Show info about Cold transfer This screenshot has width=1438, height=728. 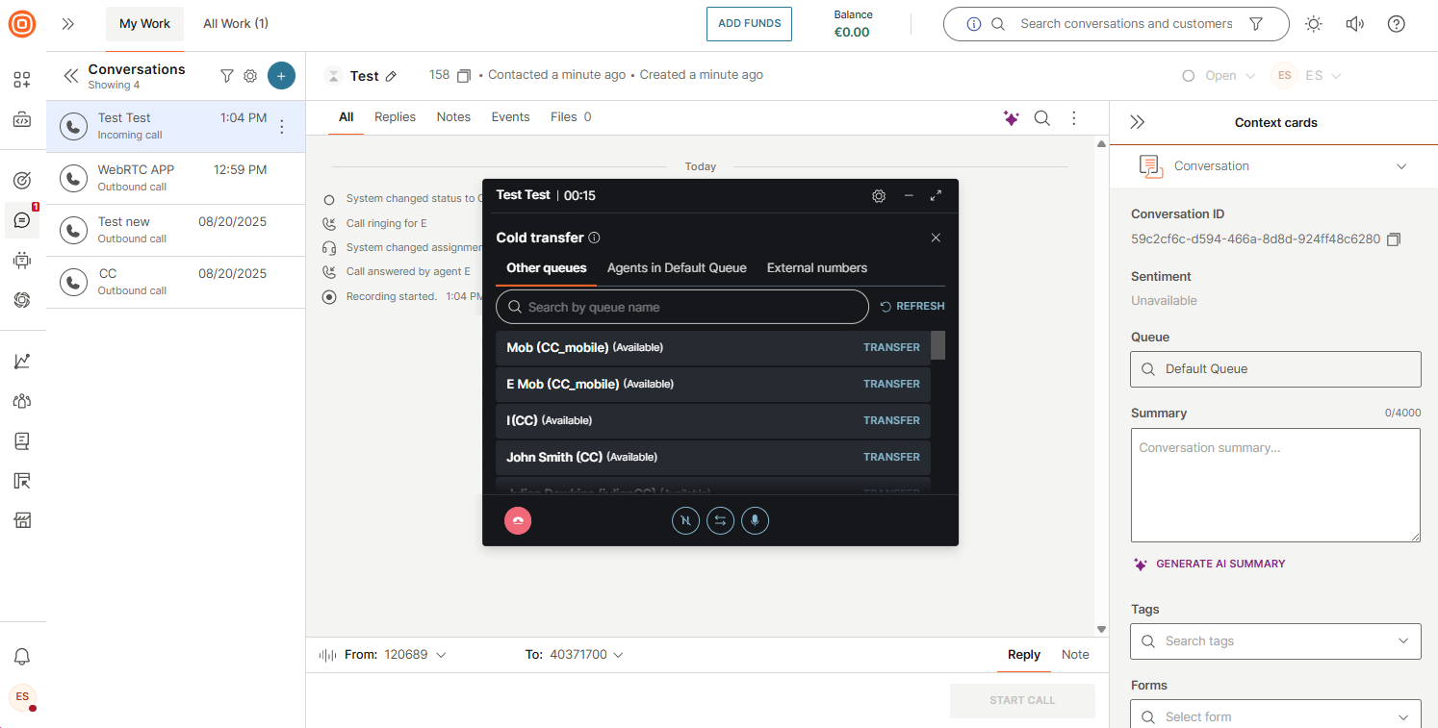pyautogui.click(x=594, y=238)
